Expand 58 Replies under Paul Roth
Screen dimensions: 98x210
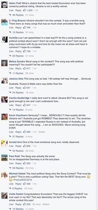[18, 168]
